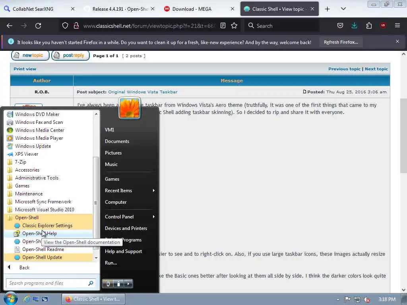Click the post reply button
407x305 pixels.
pos(71,56)
